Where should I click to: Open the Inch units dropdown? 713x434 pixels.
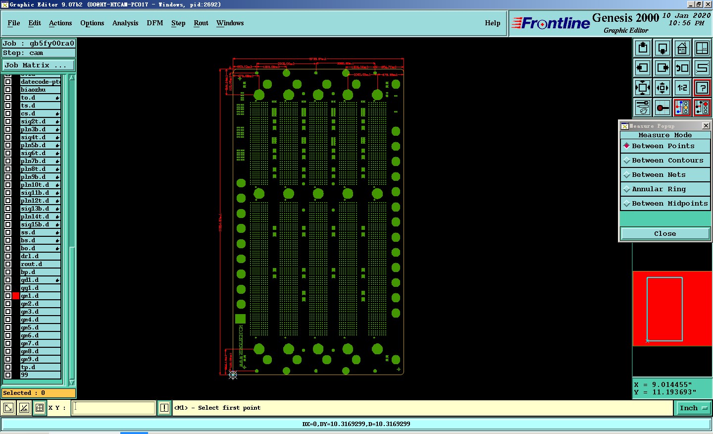(693, 408)
